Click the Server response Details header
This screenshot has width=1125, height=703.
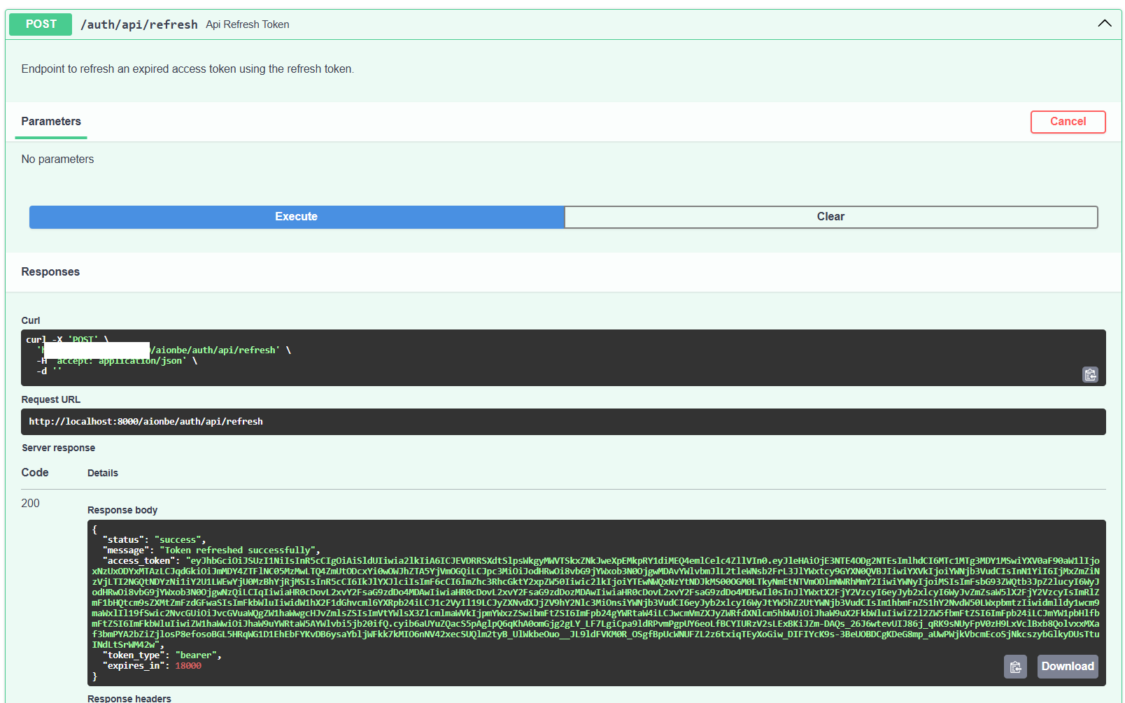pos(102,473)
